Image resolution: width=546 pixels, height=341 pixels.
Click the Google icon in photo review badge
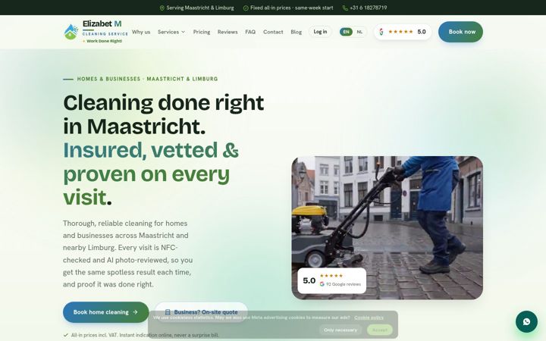click(x=322, y=284)
